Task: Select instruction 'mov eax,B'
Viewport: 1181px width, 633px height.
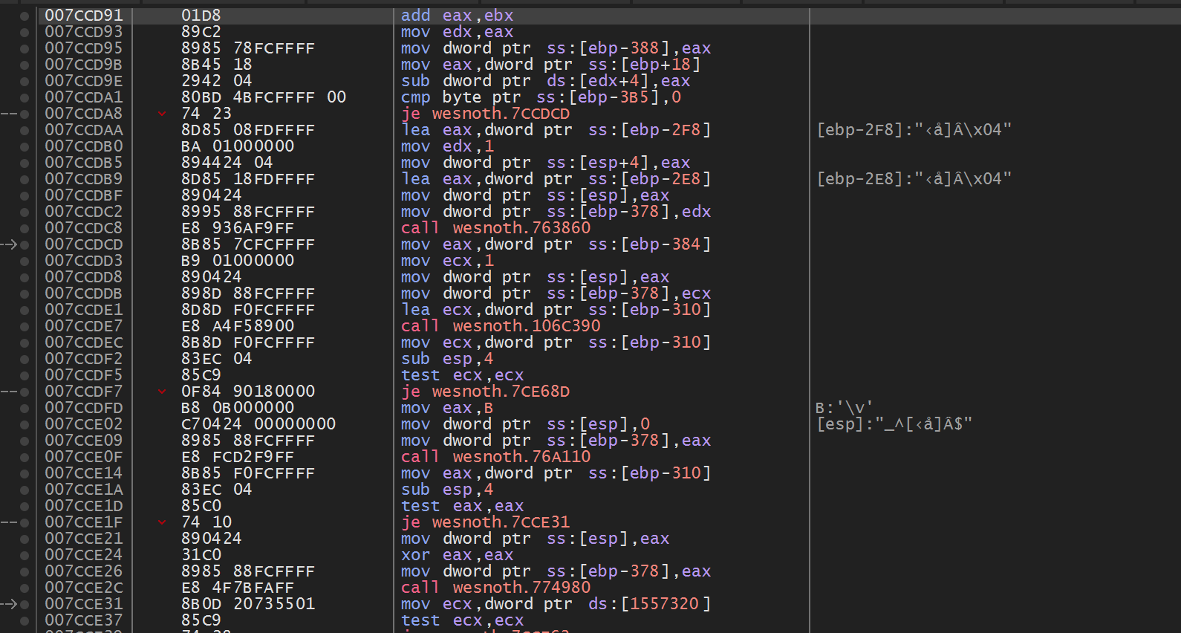Action: [x=447, y=408]
